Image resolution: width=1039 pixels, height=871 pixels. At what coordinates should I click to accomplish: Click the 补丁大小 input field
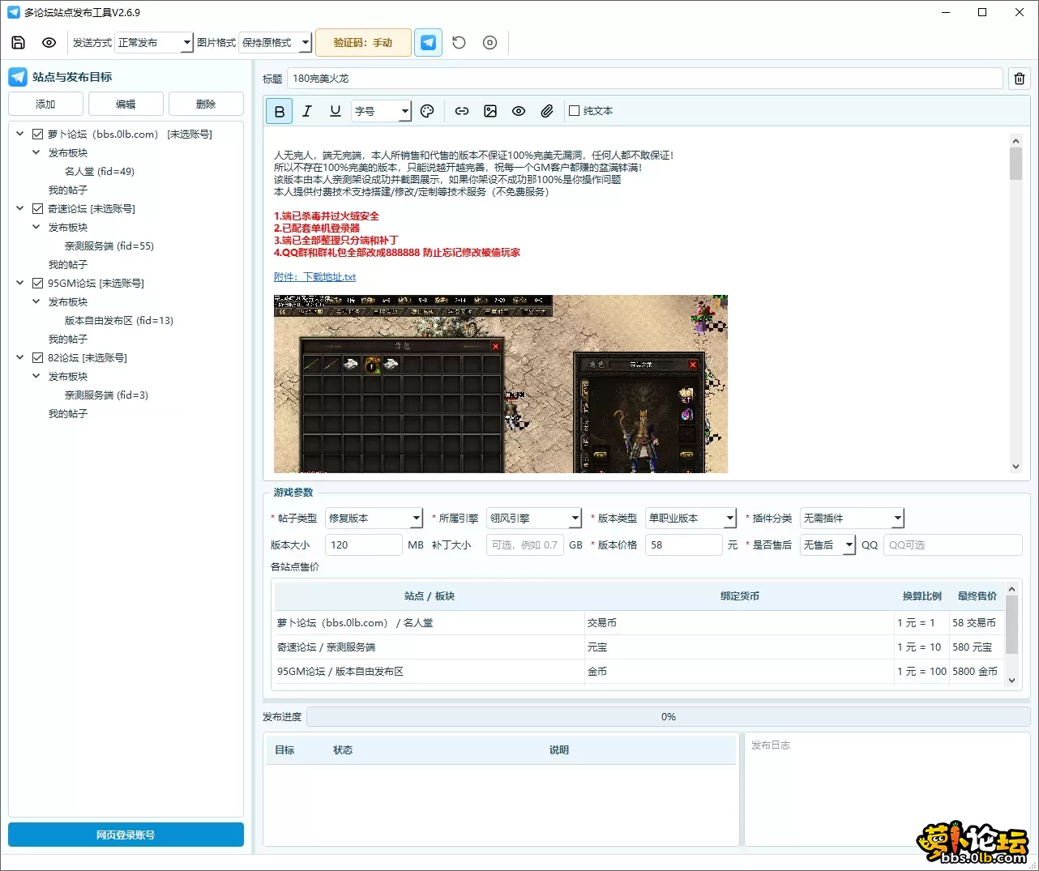pos(525,545)
